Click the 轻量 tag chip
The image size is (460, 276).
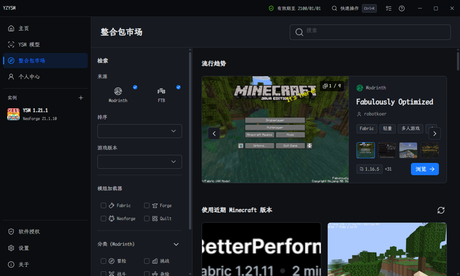click(x=388, y=129)
